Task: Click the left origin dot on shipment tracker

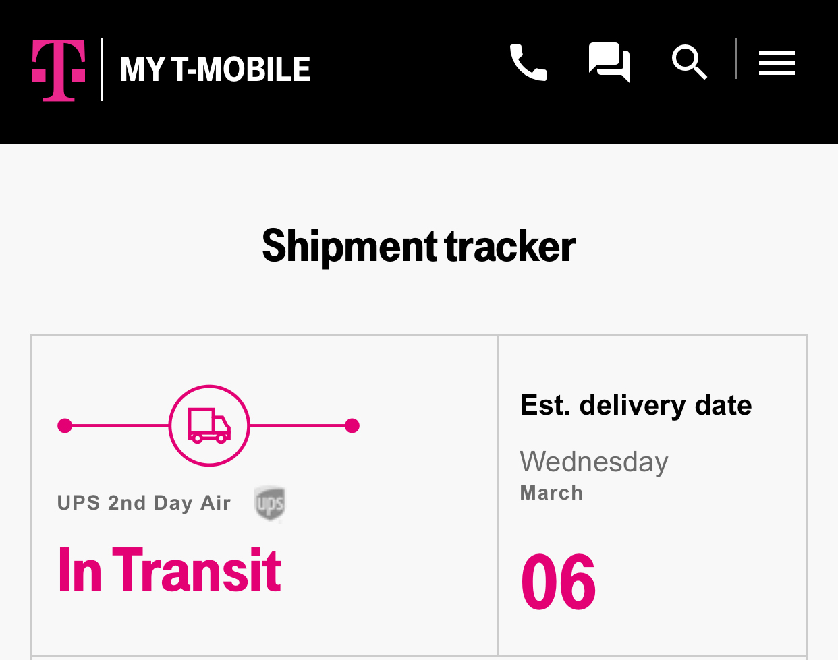Action: click(65, 425)
